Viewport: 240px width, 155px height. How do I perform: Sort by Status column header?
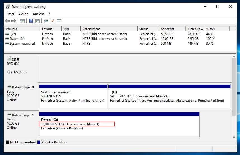(x=148, y=29)
